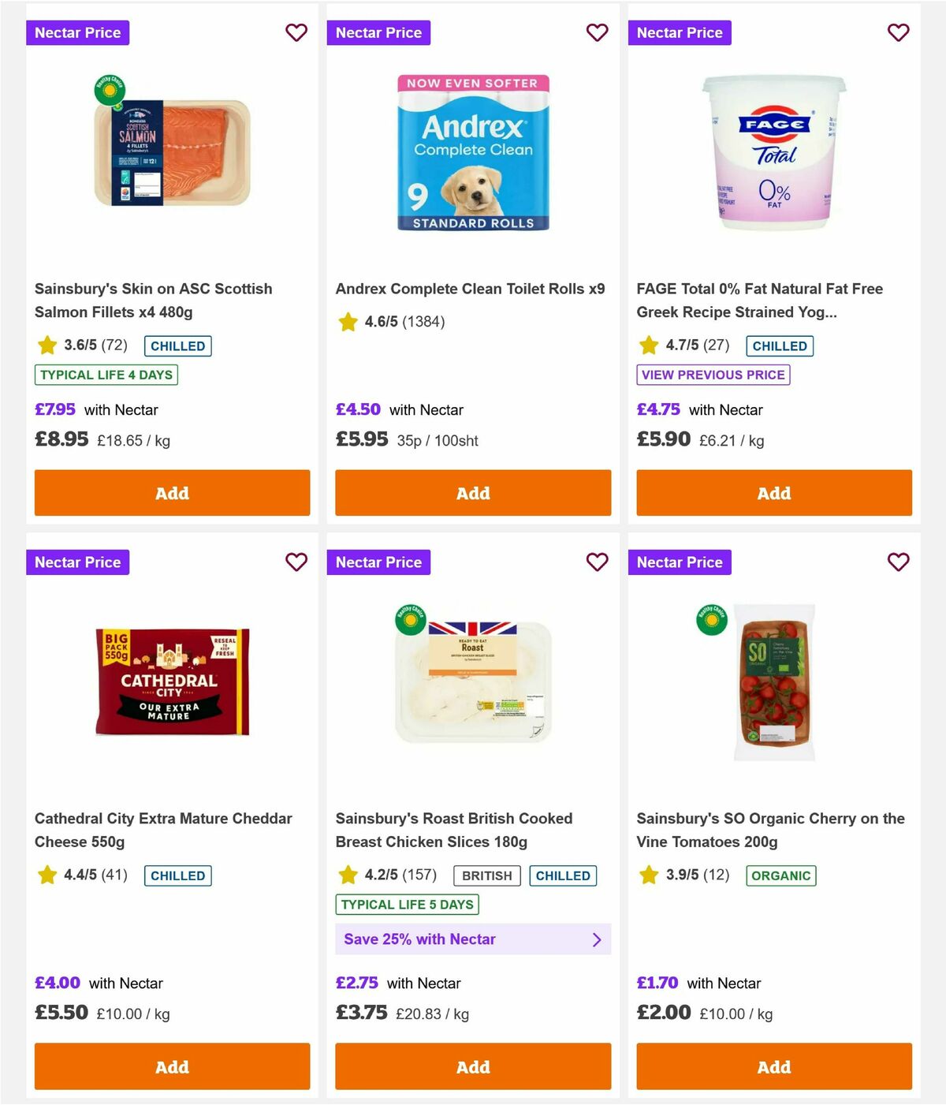
Task: Add FAGE Total yogurt to basket
Action: tap(773, 493)
